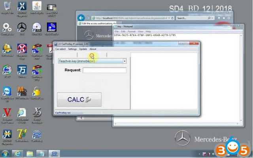Switch to the CarProKey taskbar button
The width and height of the screenshot is (253, 158).
(54, 154)
